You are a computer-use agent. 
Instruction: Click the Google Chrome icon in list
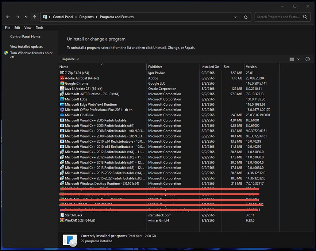pyautogui.click(x=62, y=83)
